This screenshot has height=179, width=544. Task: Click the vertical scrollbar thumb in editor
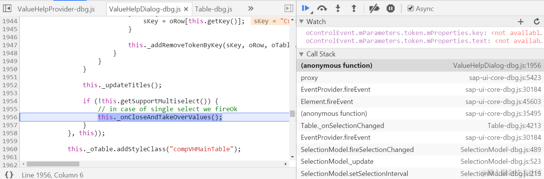tap(292, 113)
